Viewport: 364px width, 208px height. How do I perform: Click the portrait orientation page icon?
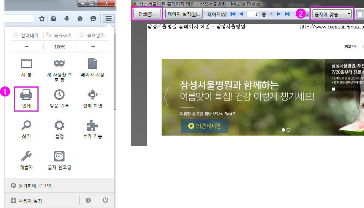[x=360, y=14]
